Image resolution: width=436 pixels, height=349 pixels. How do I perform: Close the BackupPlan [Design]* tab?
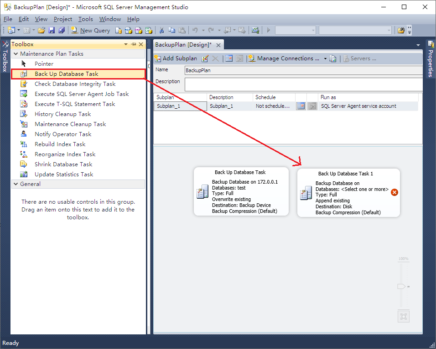218,45
